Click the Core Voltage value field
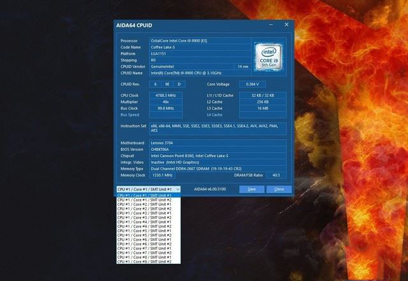Viewport: 408px width, 281px height. coord(254,84)
